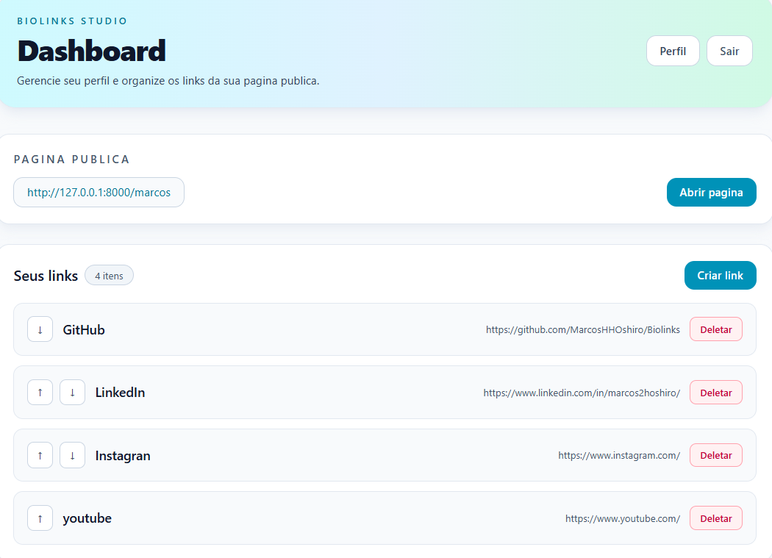
Task: Log out using Sair button
Action: (x=729, y=51)
